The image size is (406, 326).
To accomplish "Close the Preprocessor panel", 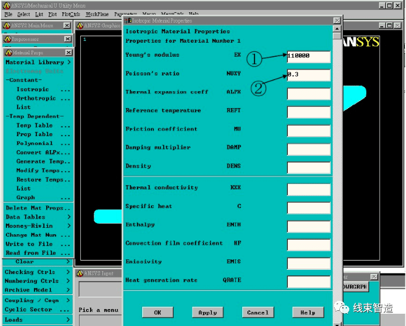I will (x=68, y=39).
